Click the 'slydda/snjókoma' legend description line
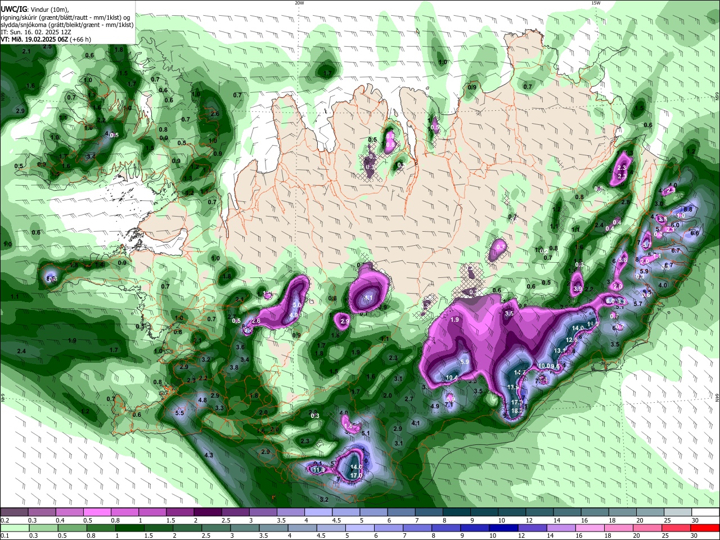Image resolution: width=720 pixels, height=540 pixels. (67, 25)
